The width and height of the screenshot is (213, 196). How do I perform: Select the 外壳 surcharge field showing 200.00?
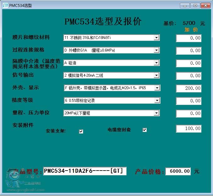coord(188,88)
